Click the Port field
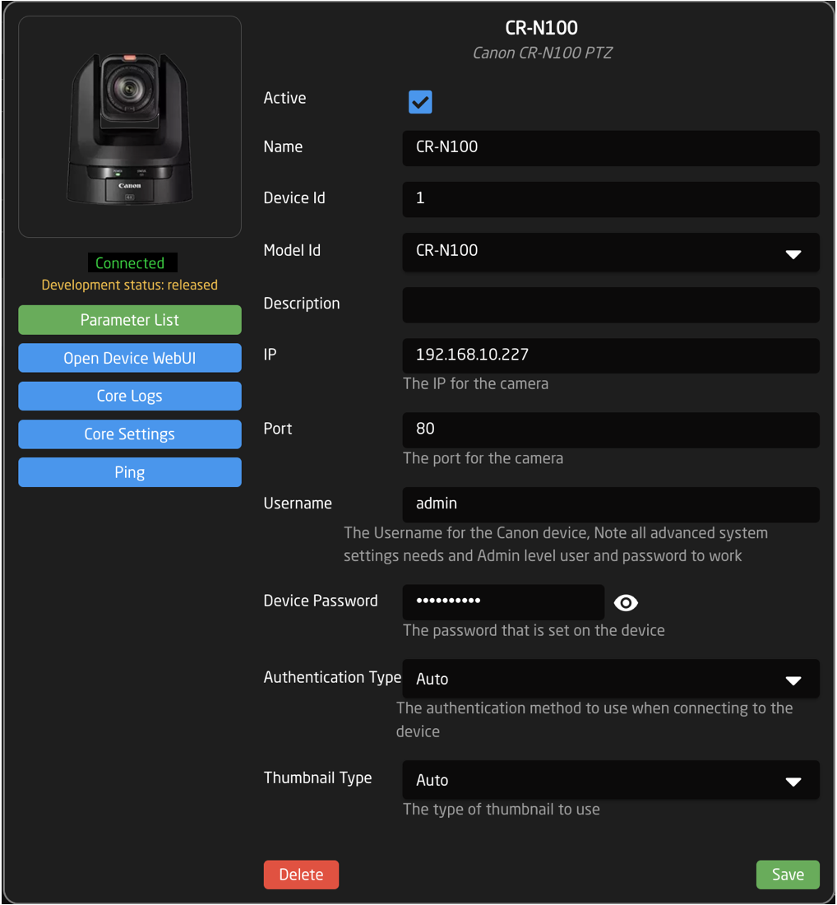The height and width of the screenshot is (905, 837). [x=611, y=430]
